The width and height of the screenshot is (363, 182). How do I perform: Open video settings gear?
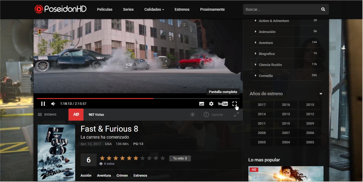(211, 104)
